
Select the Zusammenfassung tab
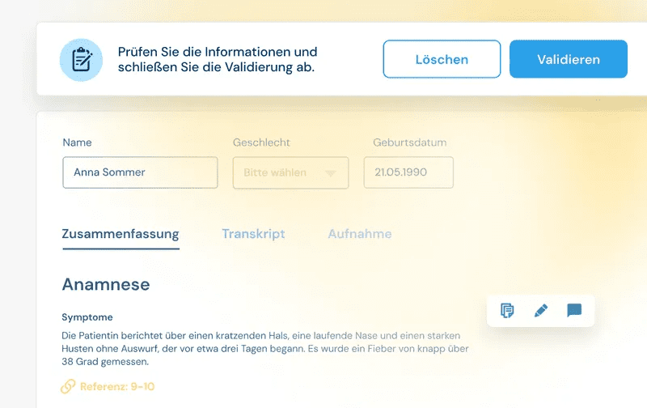pyautogui.click(x=121, y=234)
